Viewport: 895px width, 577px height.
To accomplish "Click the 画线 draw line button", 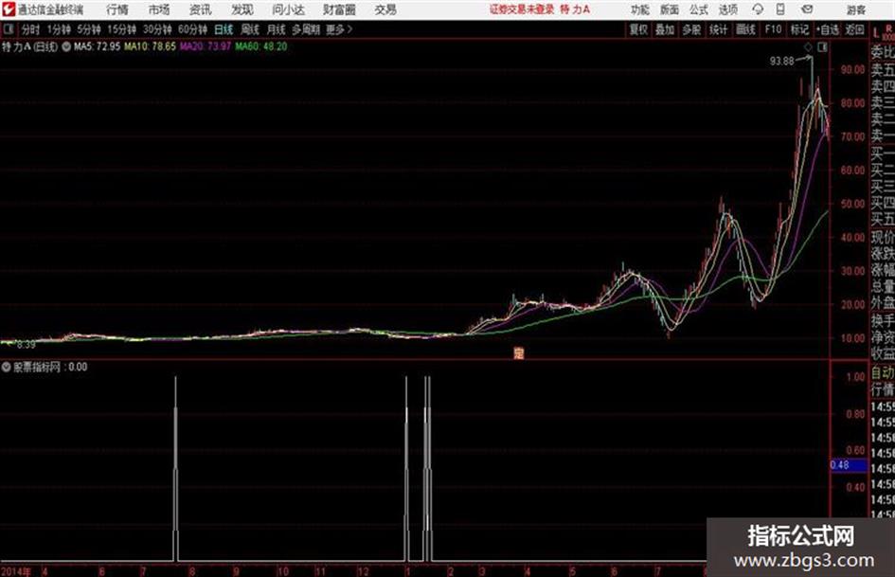I will coord(745,29).
